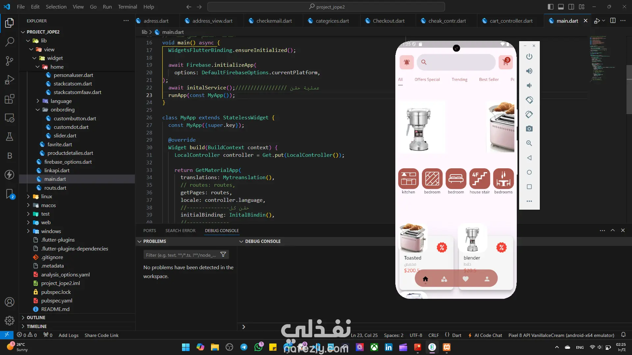
Task: Open the Manage gear in activity bar
Action: pos(10,320)
